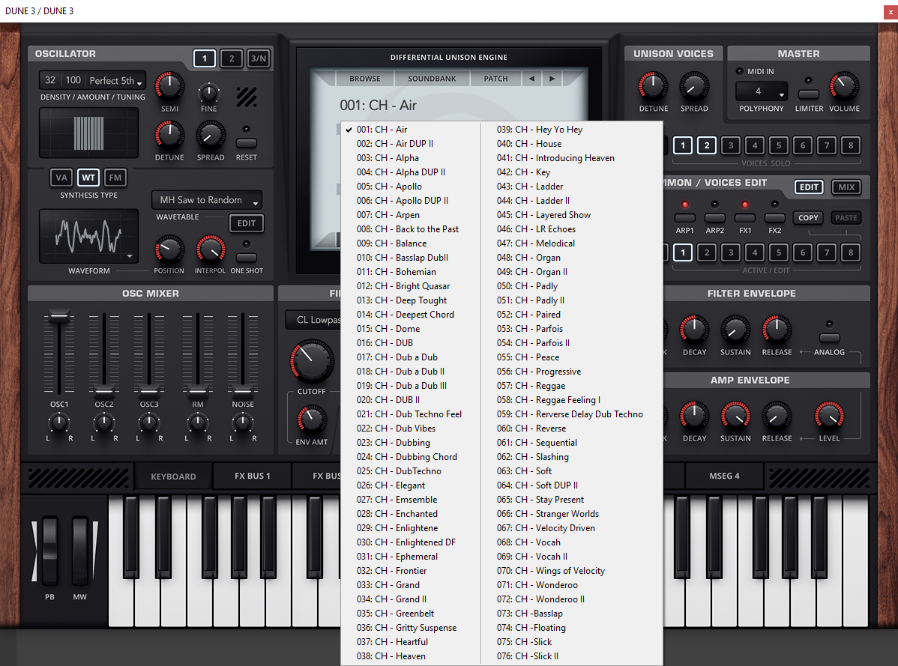Click the SOUNDBANK button
The height and width of the screenshot is (666, 898).
[432, 79]
